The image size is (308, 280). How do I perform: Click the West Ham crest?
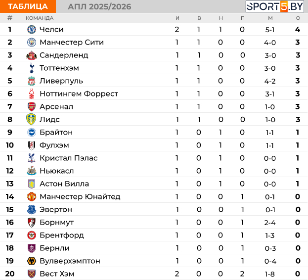[32, 274]
